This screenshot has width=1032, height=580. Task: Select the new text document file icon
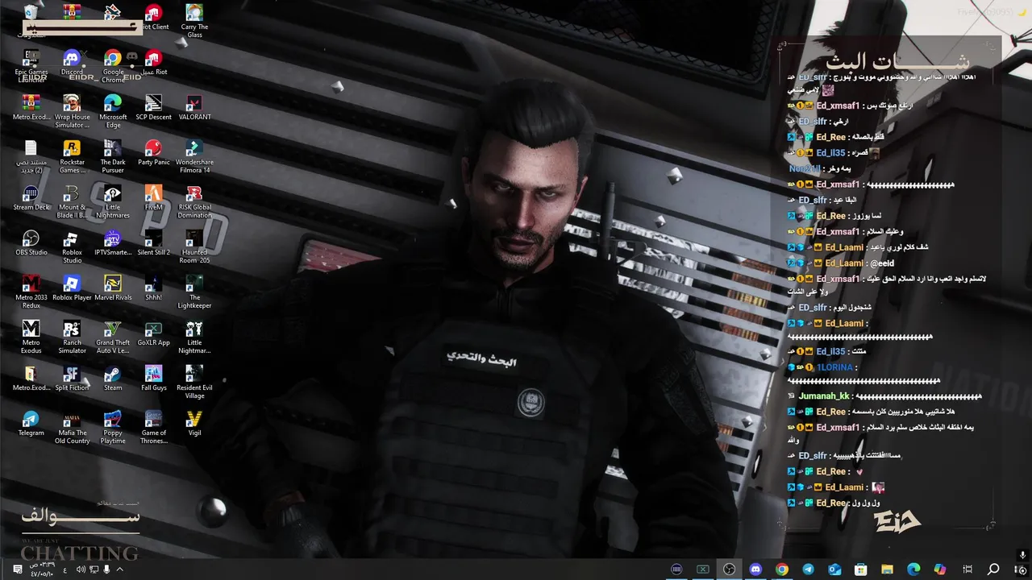tap(31, 156)
